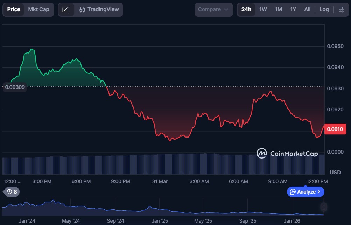Click the Sep '24 point in navigator

tap(115, 221)
